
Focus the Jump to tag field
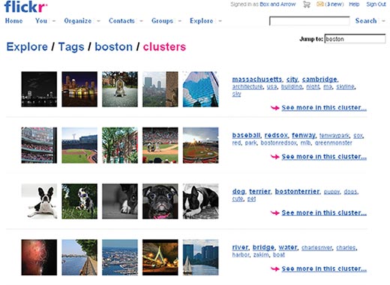point(355,39)
